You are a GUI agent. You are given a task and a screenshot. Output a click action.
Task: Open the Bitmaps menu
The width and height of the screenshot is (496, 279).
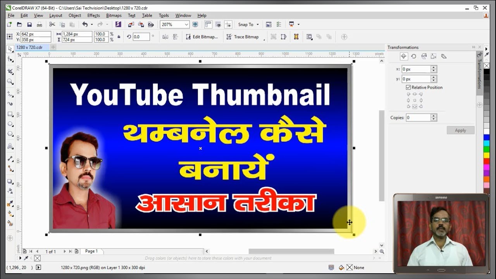click(114, 15)
